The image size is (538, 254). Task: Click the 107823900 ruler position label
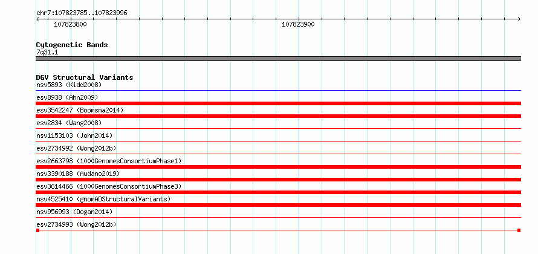point(298,24)
